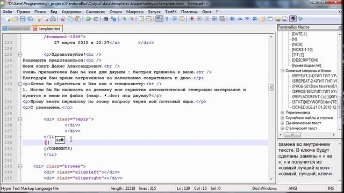Toggle INS overtype mode in status bar
The height and width of the screenshot is (193, 344).
click(x=331, y=188)
